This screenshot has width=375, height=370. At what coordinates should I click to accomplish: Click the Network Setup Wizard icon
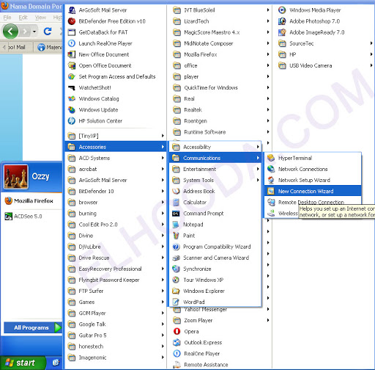[x=271, y=180]
